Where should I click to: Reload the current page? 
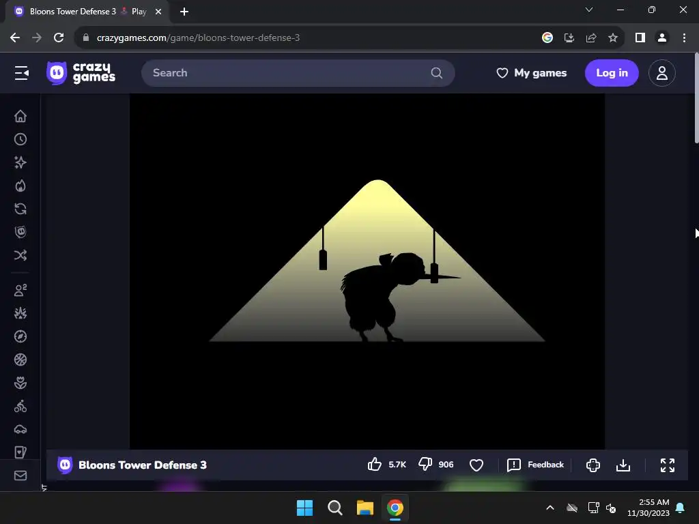pos(59,38)
